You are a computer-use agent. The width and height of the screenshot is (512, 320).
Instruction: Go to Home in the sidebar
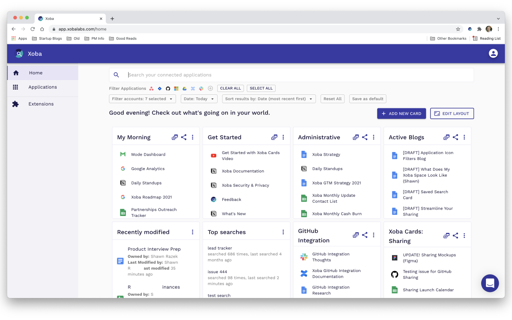pyautogui.click(x=43, y=73)
